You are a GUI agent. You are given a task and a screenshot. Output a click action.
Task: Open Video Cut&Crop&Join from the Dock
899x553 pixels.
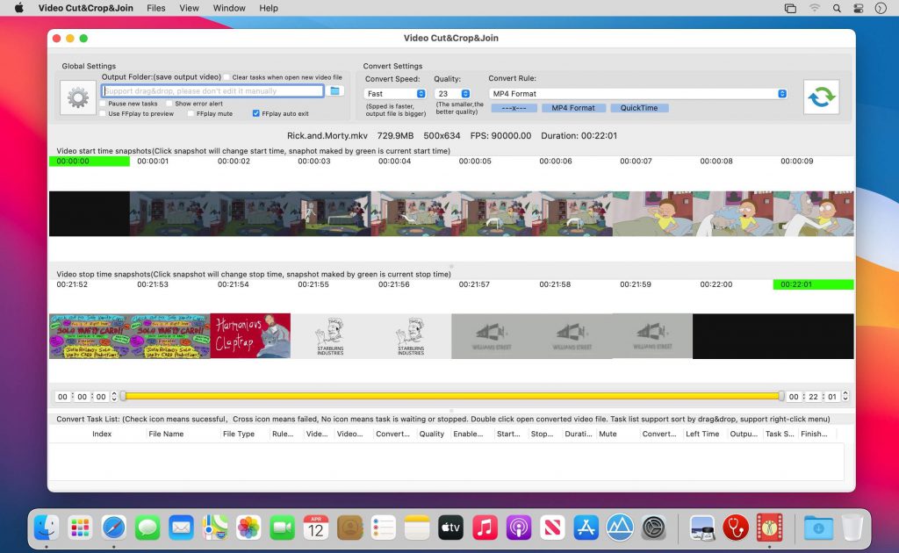pyautogui.click(x=768, y=528)
